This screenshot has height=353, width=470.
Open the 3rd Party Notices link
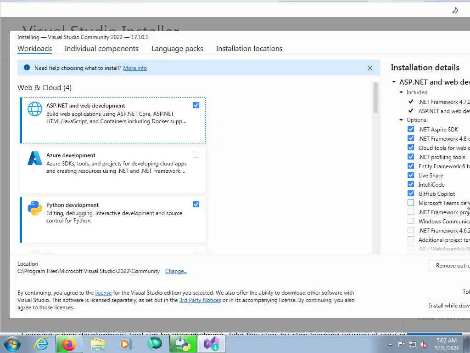(x=200, y=300)
